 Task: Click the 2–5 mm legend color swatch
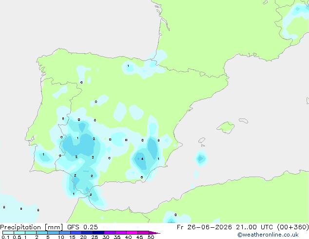(42, 233)
